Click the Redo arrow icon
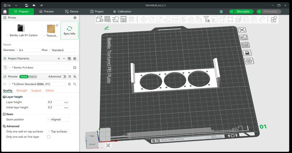Viewport: 292px width, 153px height. coord(41,5)
